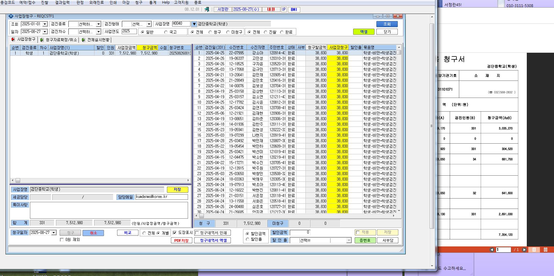The height and width of the screenshot is (276, 554).
Task: Click the blue 조회 button
Action: coord(387,24)
